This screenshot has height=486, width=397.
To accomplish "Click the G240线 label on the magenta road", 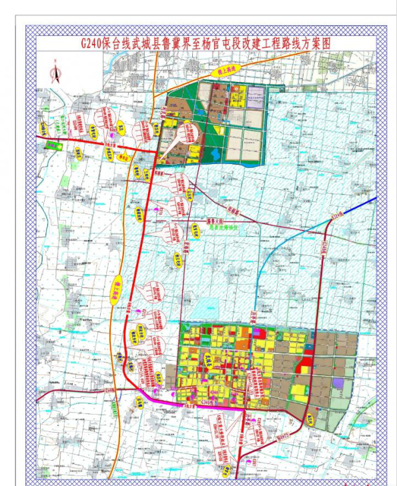I will 208,402.
